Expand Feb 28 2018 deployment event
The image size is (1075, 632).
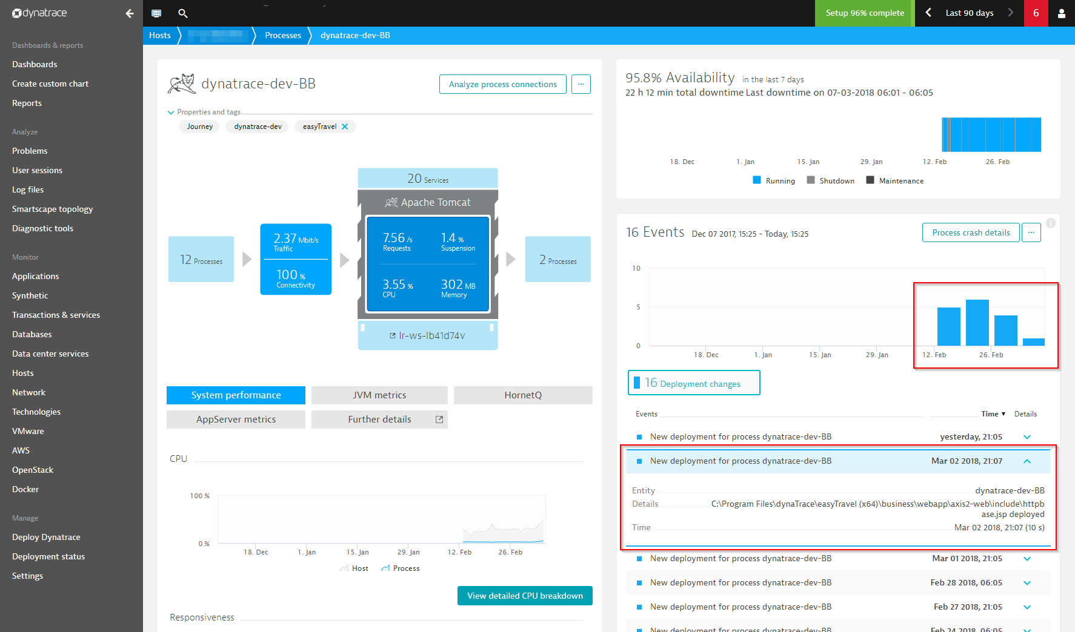point(1027,583)
